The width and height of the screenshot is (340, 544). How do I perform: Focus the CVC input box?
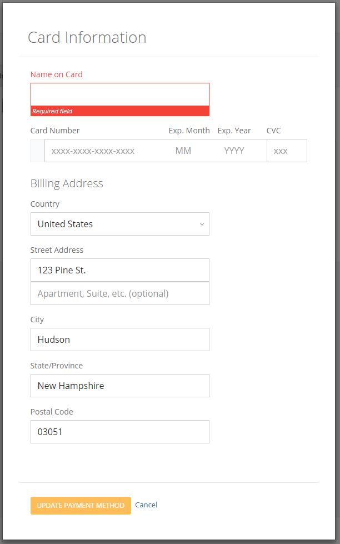pos(287,151)
